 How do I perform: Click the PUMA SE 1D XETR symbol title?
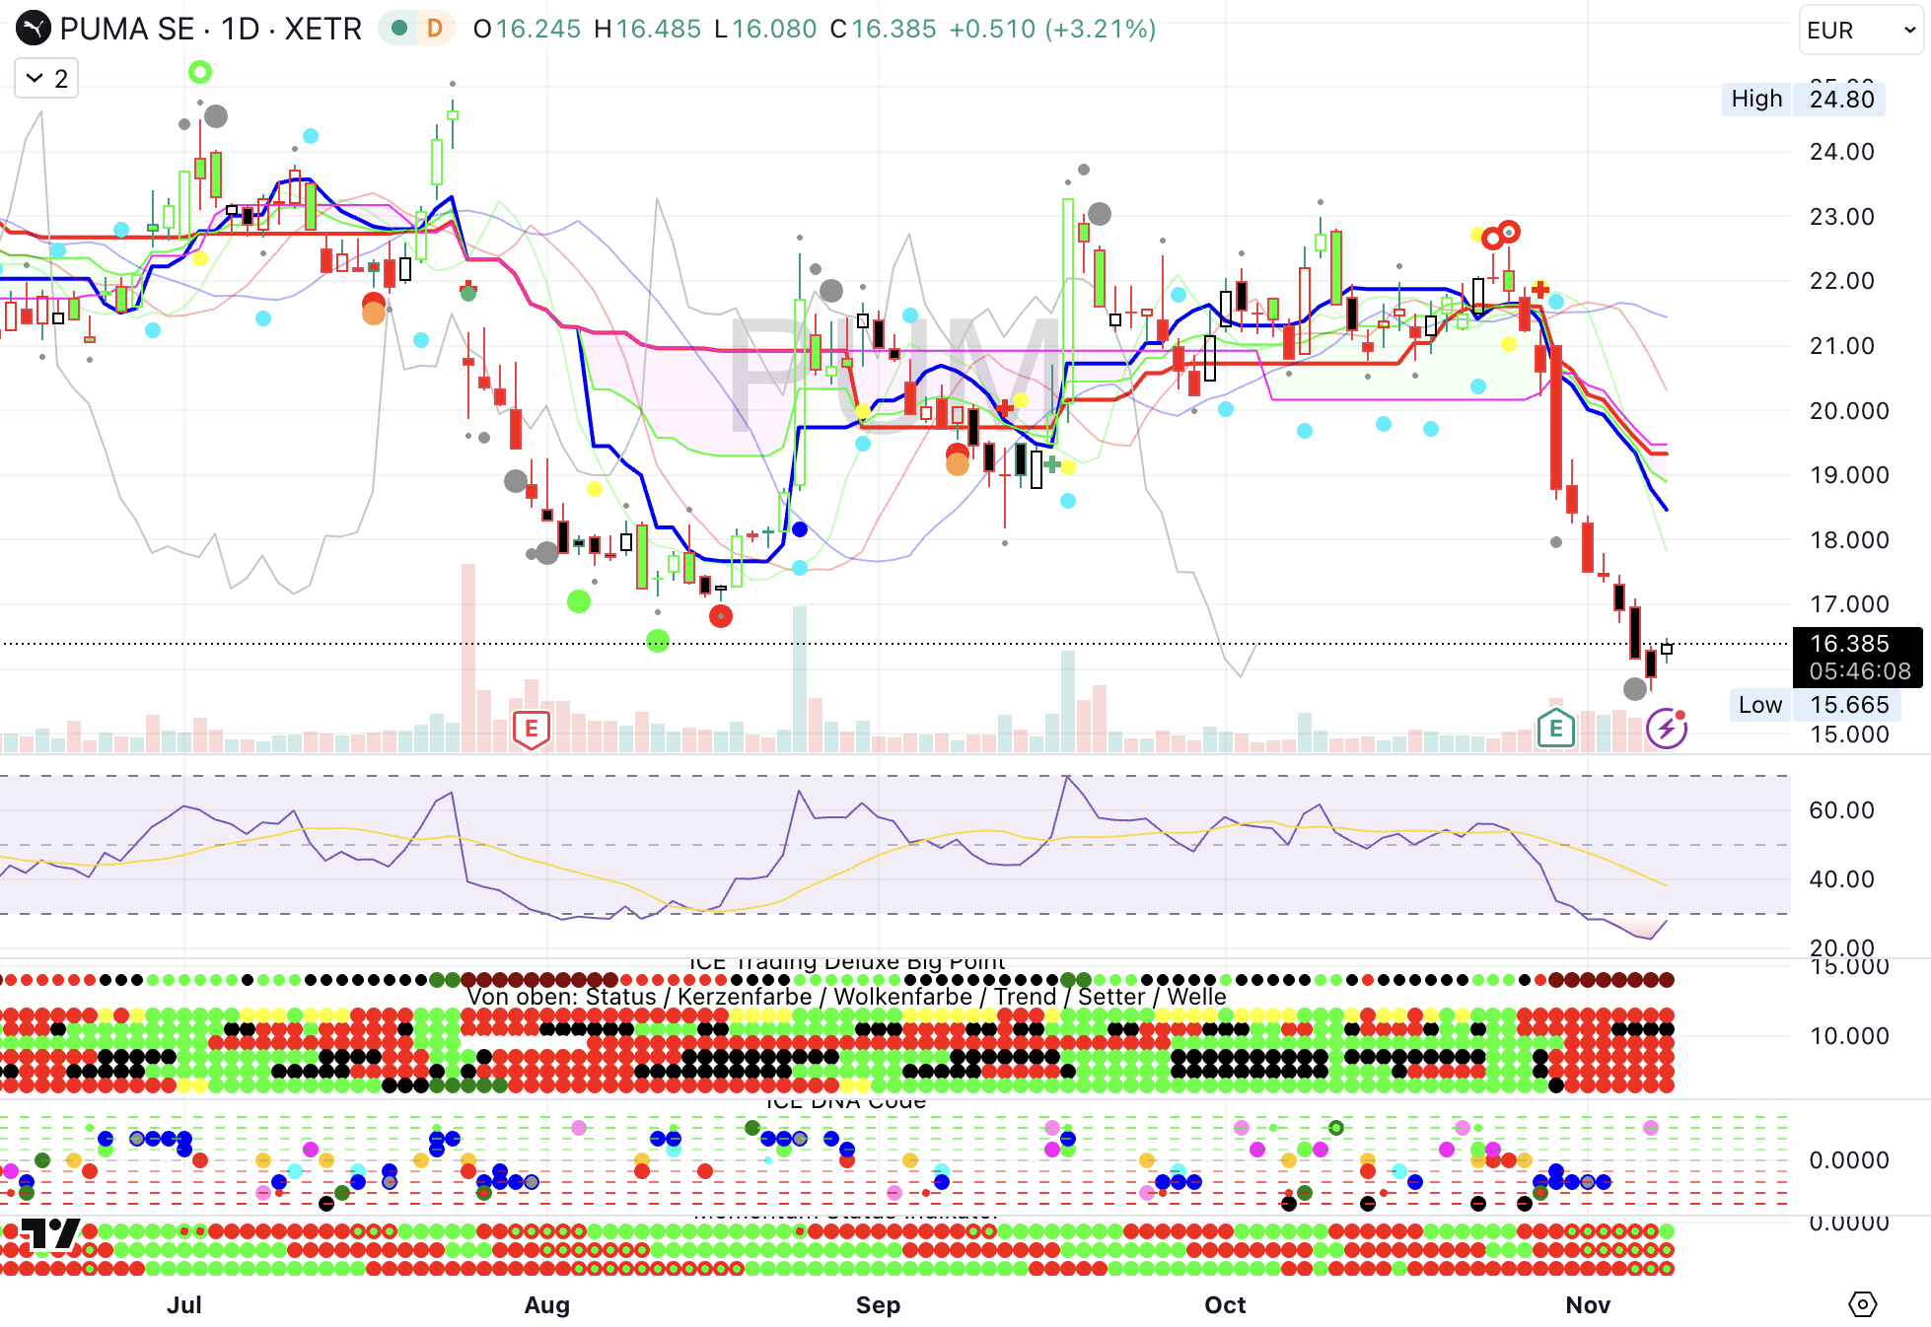tap(210, 29)
